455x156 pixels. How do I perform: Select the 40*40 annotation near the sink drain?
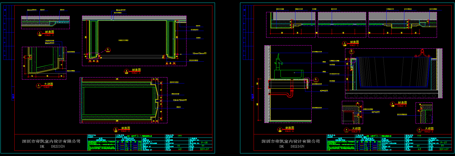(x=324, y=91)
